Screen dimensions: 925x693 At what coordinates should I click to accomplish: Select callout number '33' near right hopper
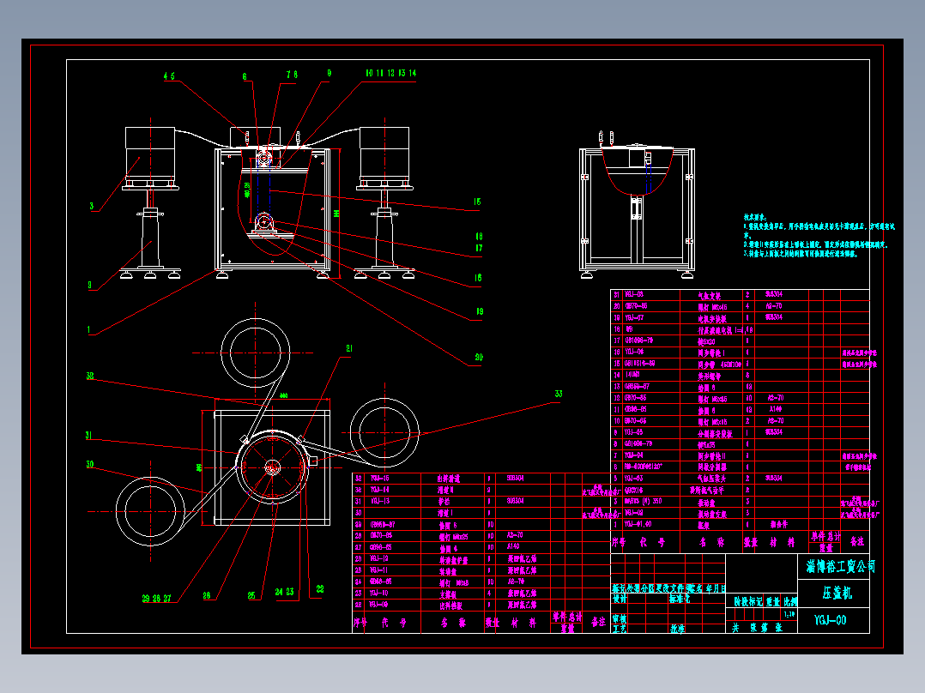click(558, 394)
